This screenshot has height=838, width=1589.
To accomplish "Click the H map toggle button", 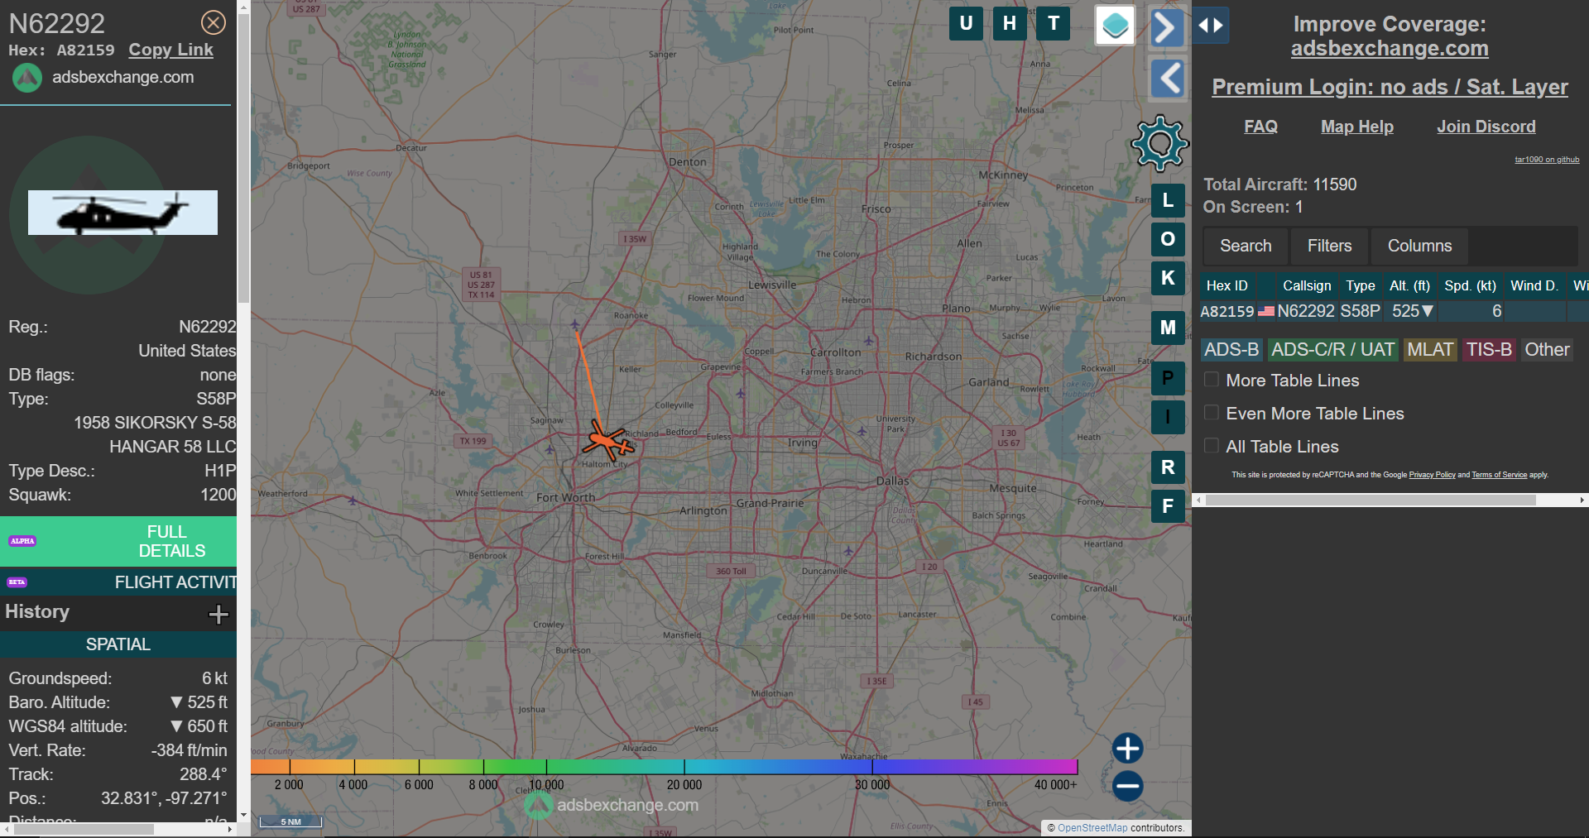I will [x=1010, y=23].
